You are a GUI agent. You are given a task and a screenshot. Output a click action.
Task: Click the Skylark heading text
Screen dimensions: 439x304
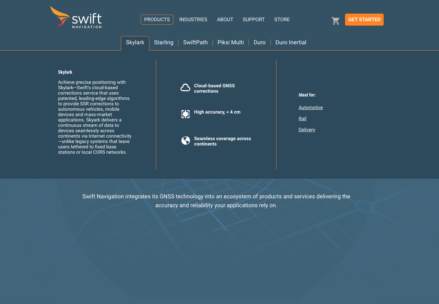click(x=65, y=72)
